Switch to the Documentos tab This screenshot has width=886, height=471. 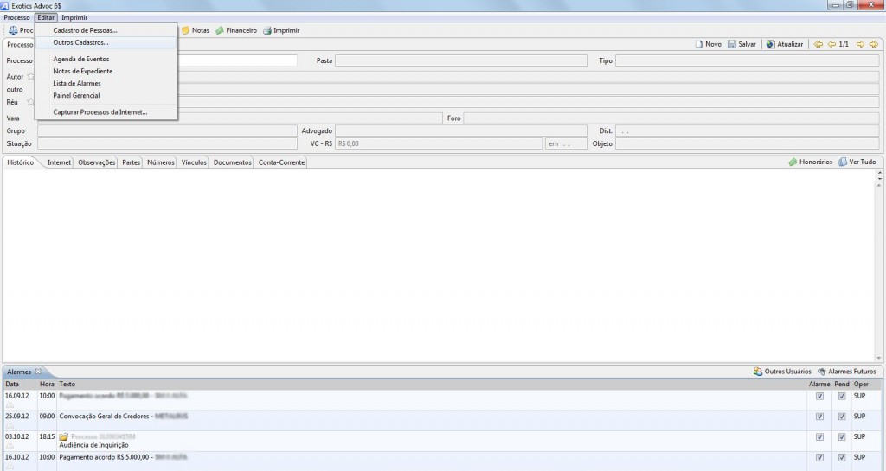(x=232, y=162)
